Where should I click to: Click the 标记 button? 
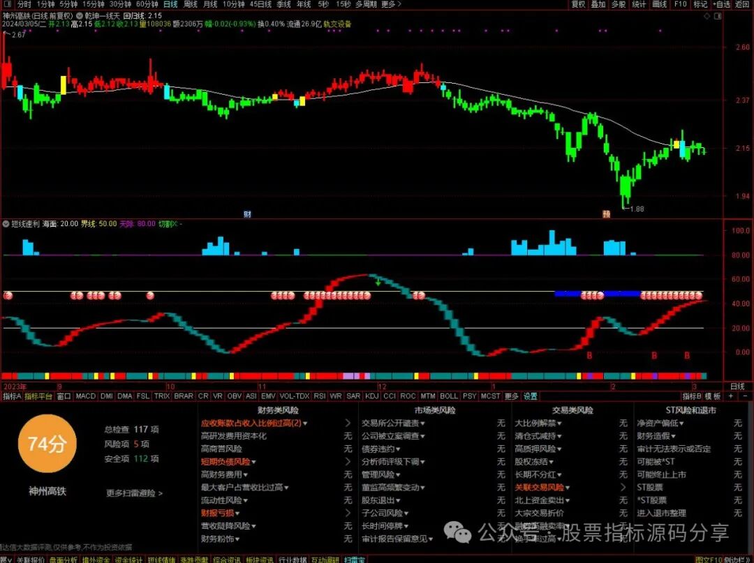tap(700, 4)
